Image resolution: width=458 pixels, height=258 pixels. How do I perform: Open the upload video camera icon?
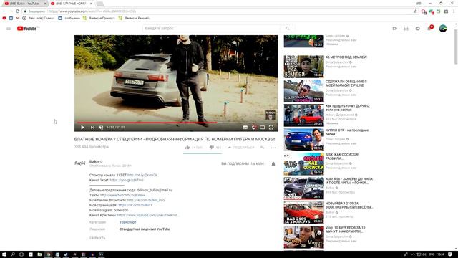click(x=394, y=29)
